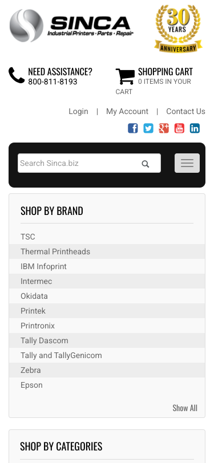214x463 pixels.
Task: Open the LinkedIn social icon
Action: tap(195, 128)
